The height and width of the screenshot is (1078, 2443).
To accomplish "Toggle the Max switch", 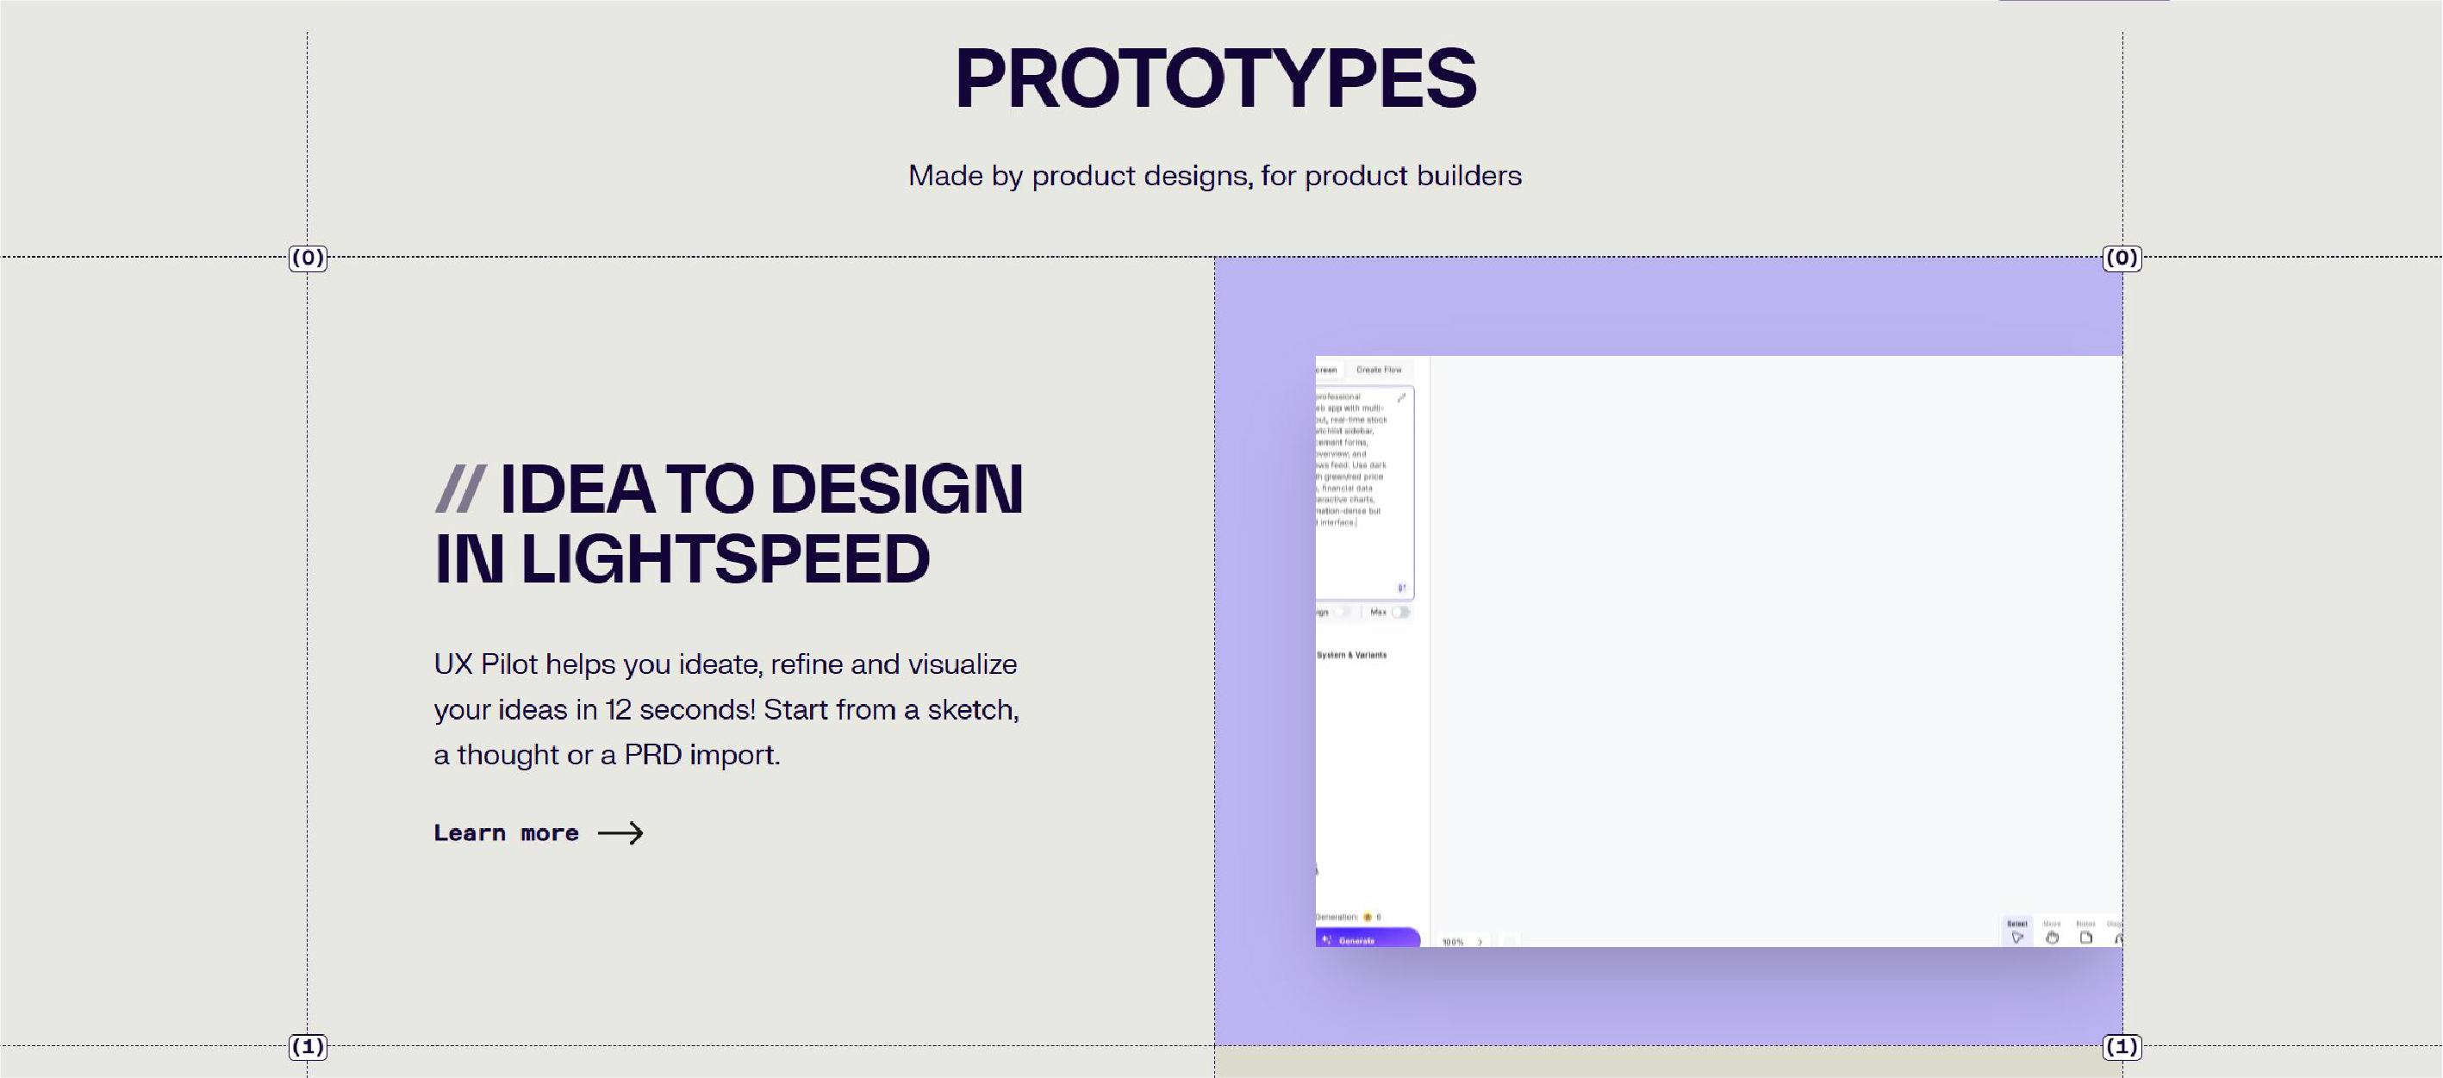I will point(1399,613).
